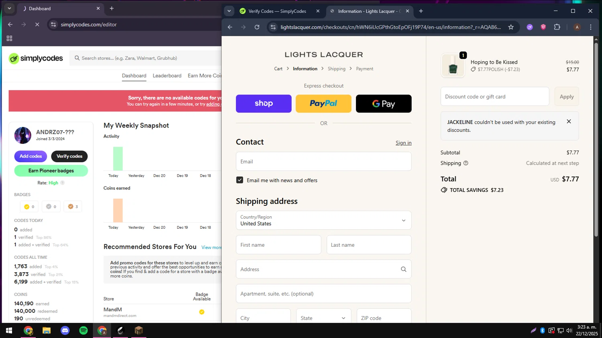
Task: Go back in the Lights Lacquer browser
Action: pyautogui.click(x=230, y=27)
